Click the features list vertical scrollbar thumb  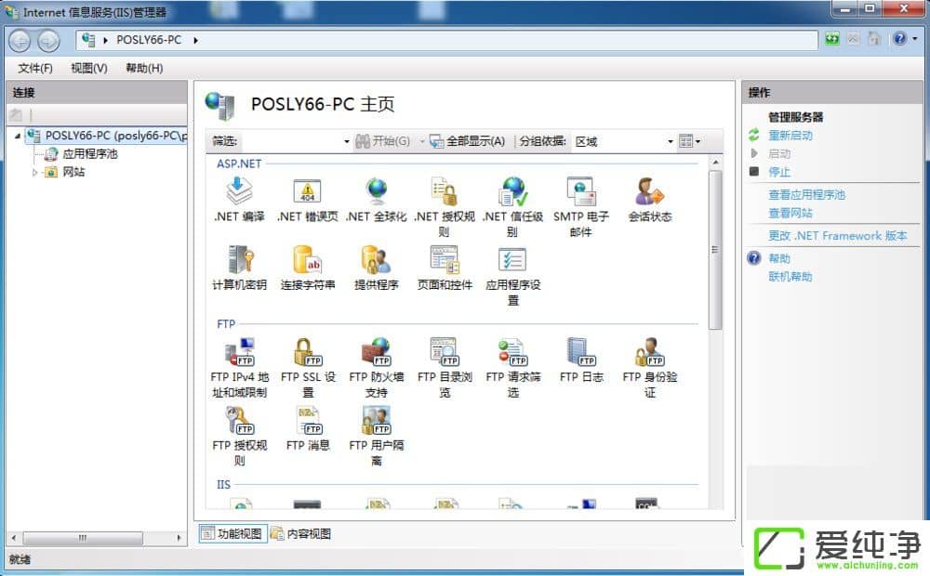click(x=715, y=249)
